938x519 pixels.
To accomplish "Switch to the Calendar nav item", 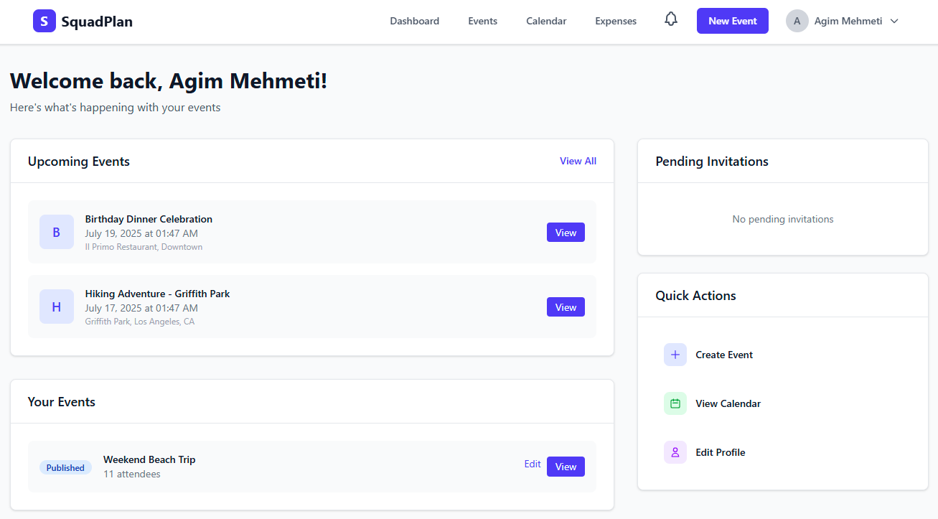I will pos(546,21).
